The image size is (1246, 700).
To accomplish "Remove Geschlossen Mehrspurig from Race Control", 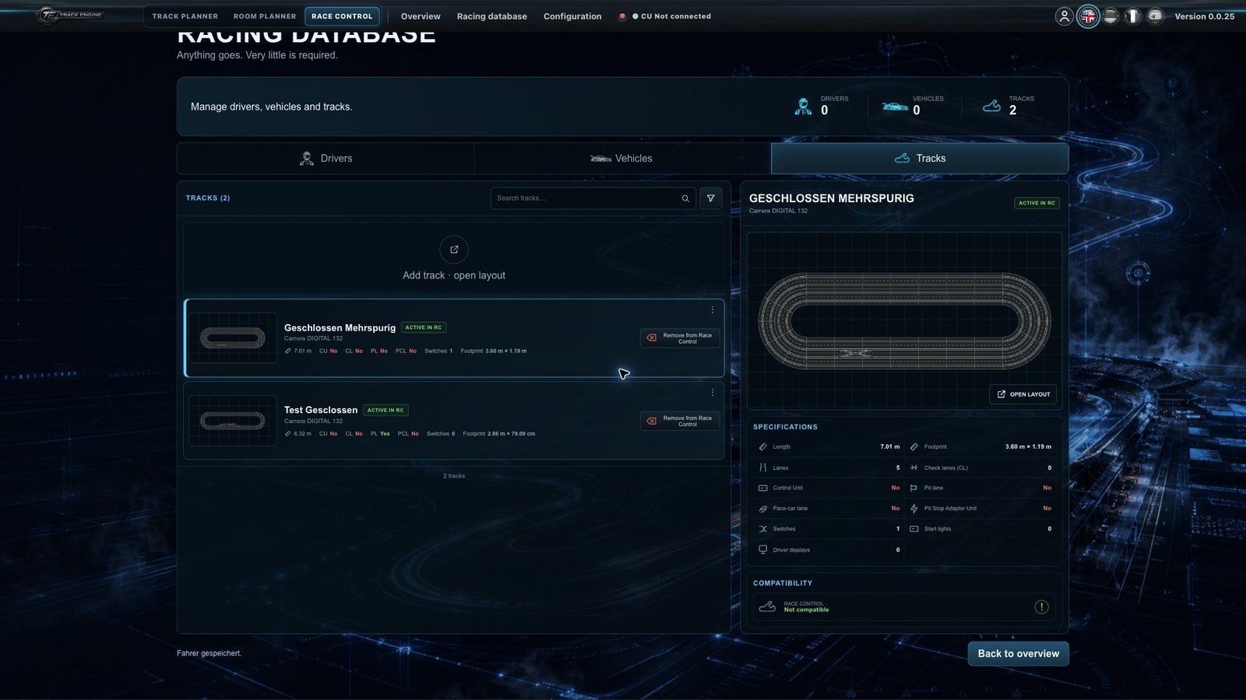I will click(680, 338).
